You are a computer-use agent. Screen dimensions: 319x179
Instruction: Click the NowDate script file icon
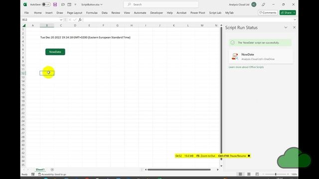235,57
